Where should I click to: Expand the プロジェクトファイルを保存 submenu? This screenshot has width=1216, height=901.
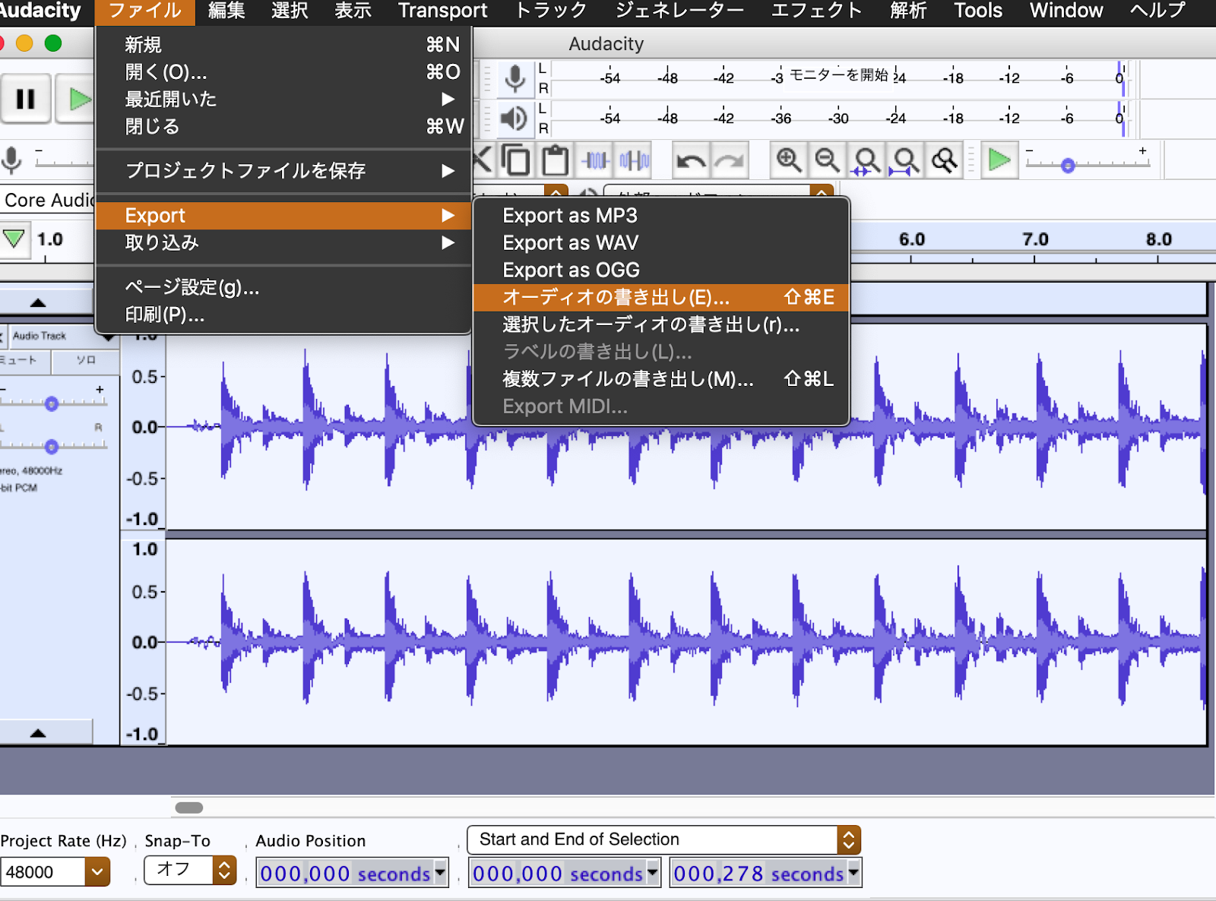click(283, 171)
